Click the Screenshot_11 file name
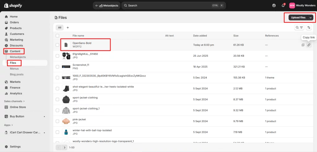Viewport: 317px width, 152px height. point(81,65)
